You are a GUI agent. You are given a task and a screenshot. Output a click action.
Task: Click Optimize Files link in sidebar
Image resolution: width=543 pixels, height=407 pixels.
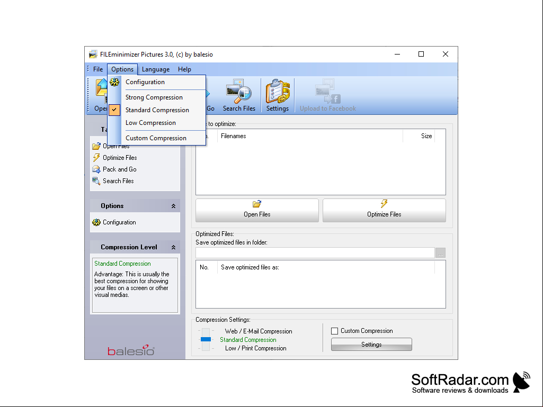click(120, 158)
